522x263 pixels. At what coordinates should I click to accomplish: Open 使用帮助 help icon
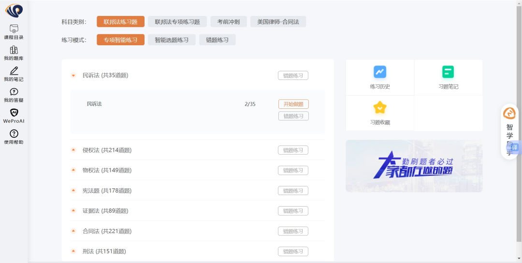[14, 133]
